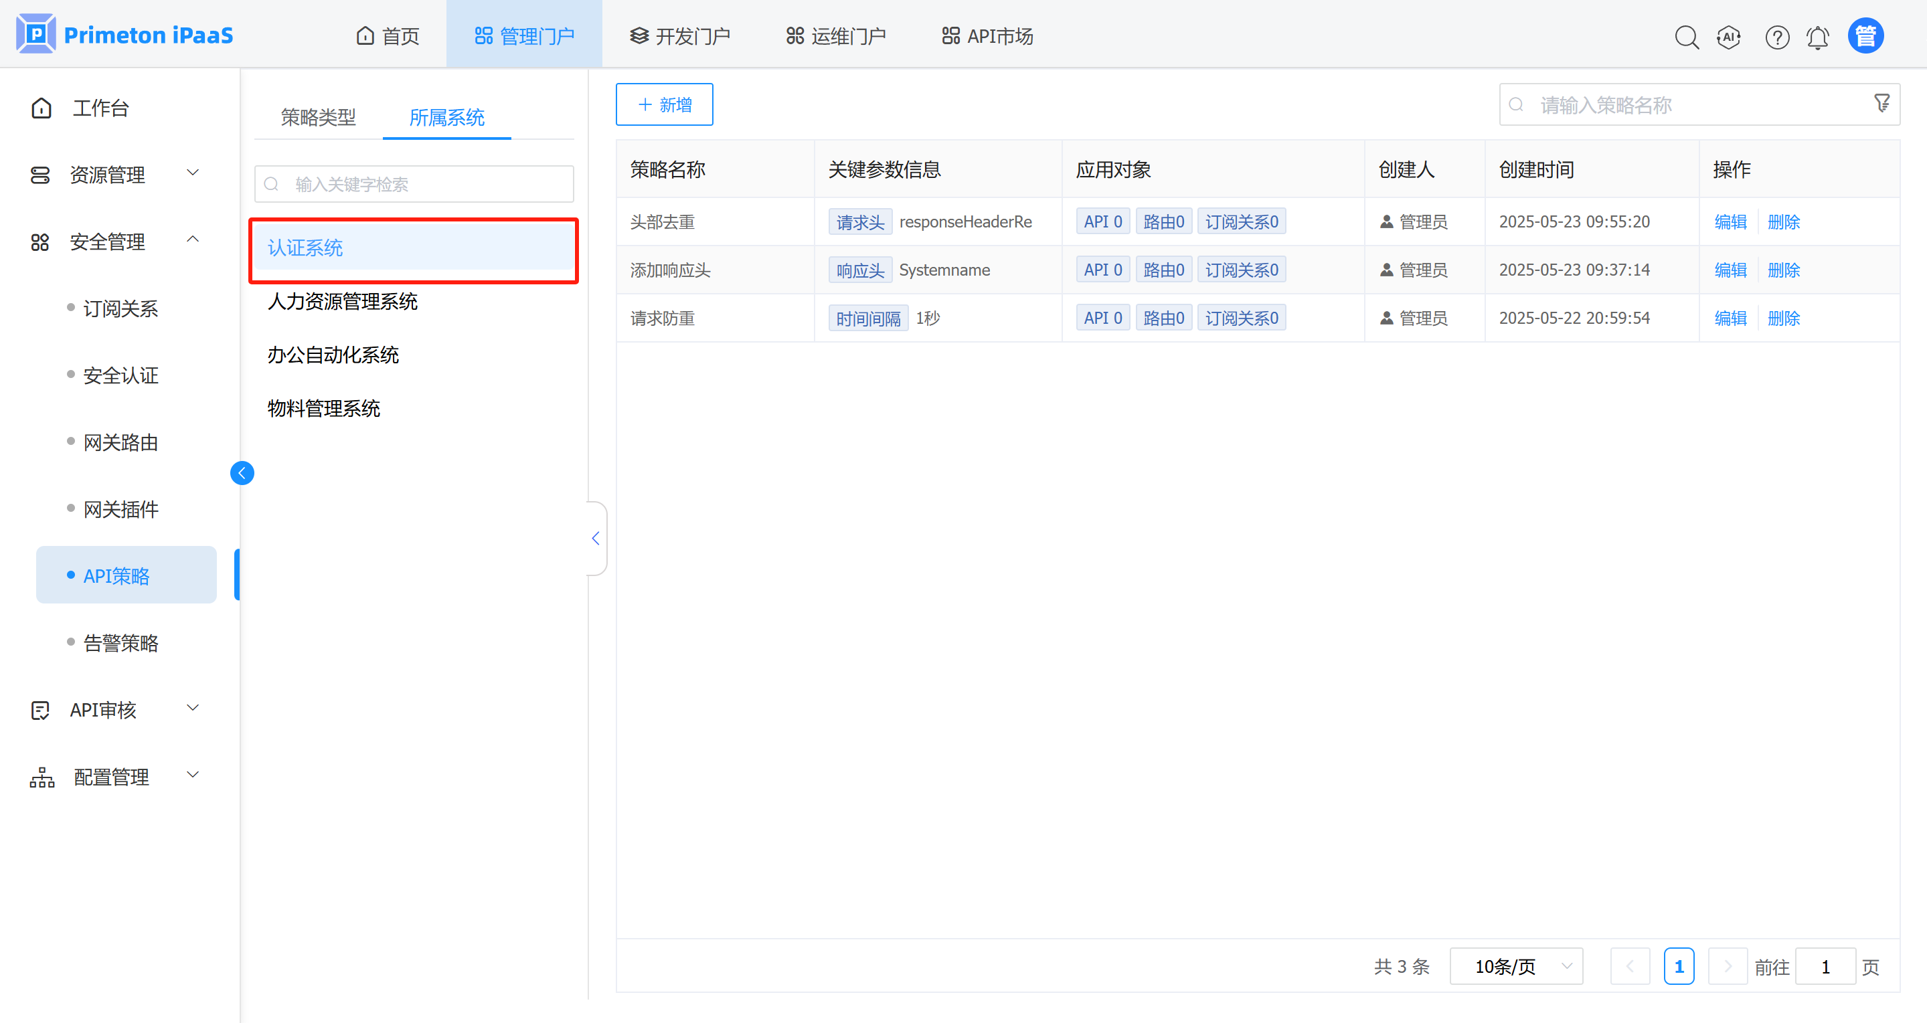
Task: Click 编辑 for the 头部去重 policy
Action: [x=1730, y=221]
